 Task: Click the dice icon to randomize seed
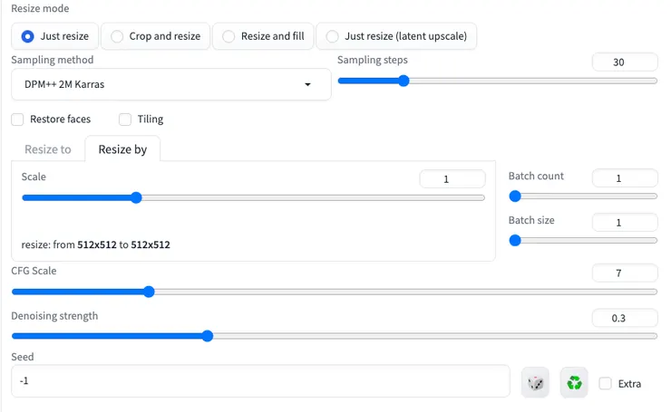tap(536, 382)
